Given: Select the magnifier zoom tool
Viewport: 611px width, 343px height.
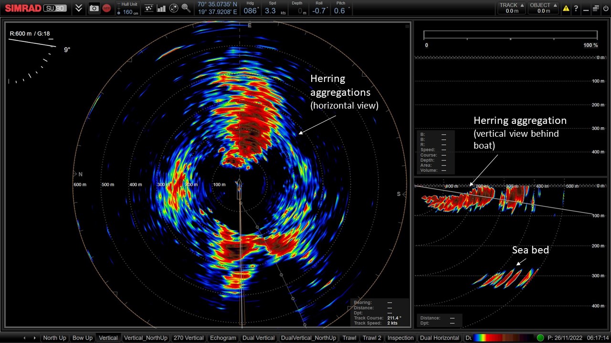Looking at the screenshot, I should click(186, 8).
